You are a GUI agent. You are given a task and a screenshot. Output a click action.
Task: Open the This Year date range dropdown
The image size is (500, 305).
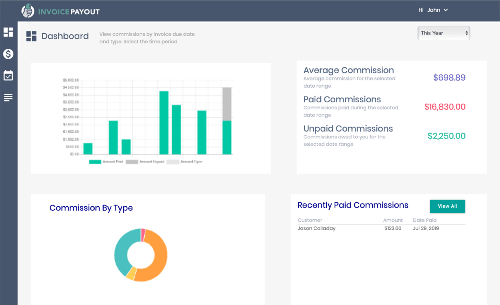(x=443, y=33)
